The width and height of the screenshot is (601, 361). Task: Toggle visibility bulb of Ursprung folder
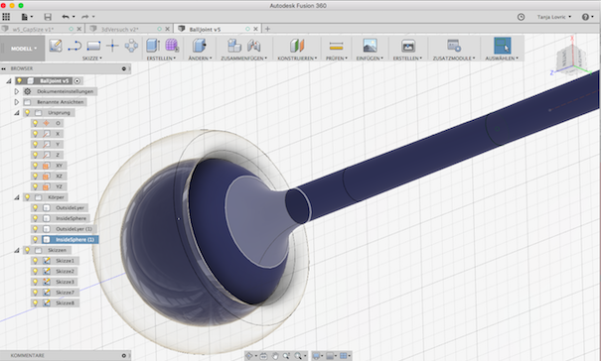[27, 112]
